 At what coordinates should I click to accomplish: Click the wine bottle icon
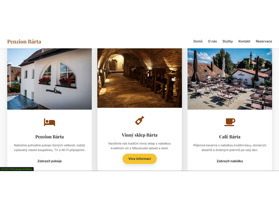click(139, 120)
